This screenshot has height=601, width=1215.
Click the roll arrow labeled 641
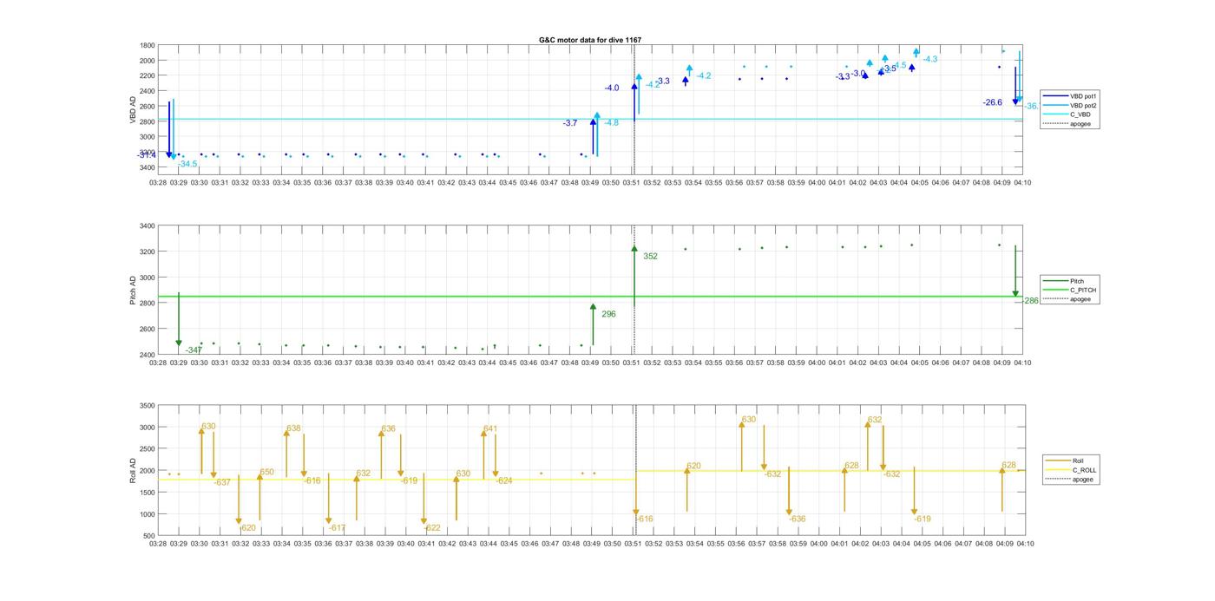coord(483,455)
